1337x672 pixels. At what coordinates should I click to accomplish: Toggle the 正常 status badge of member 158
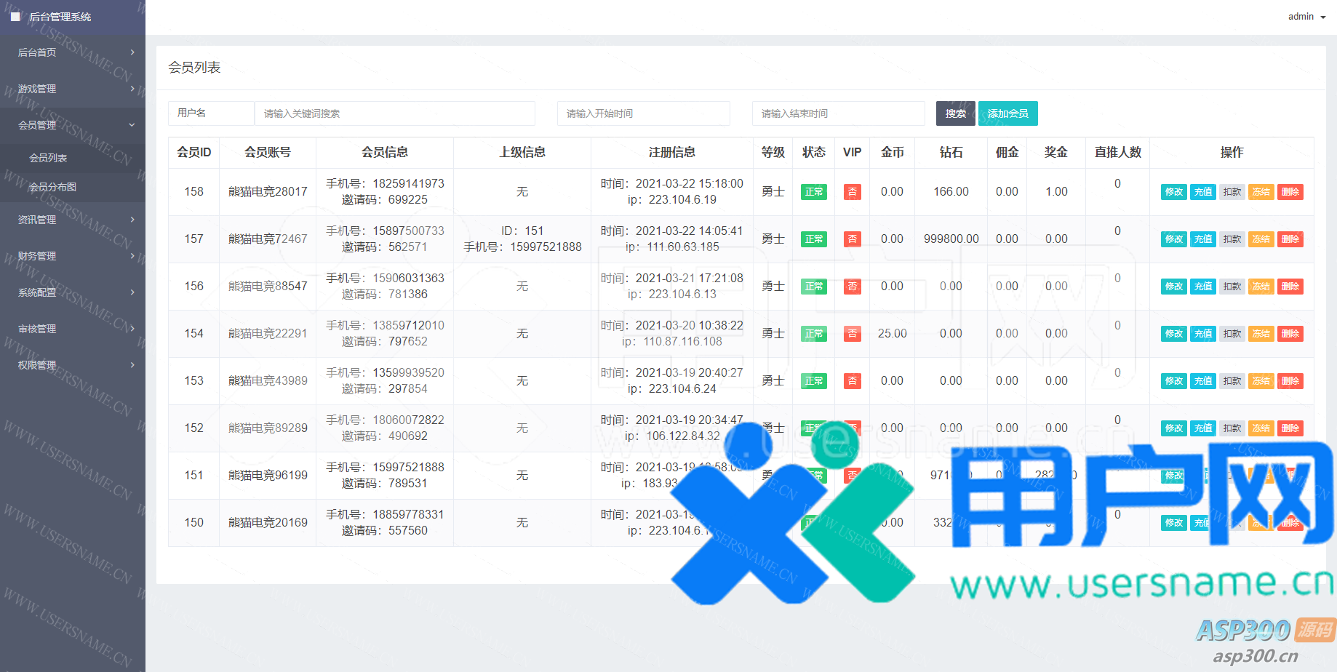(813, 192)
